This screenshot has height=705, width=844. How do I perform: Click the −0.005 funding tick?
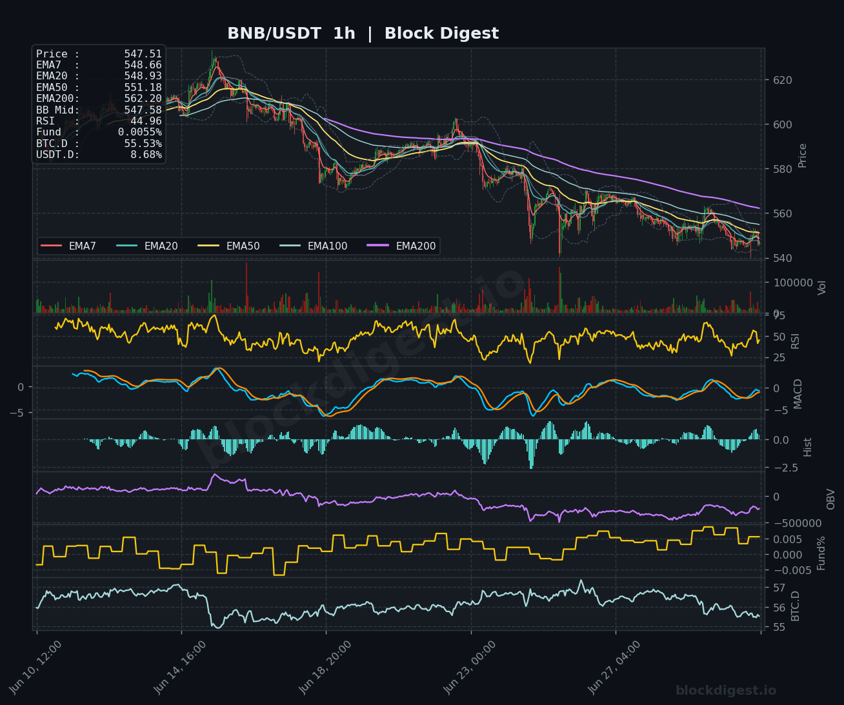[792, 571]
